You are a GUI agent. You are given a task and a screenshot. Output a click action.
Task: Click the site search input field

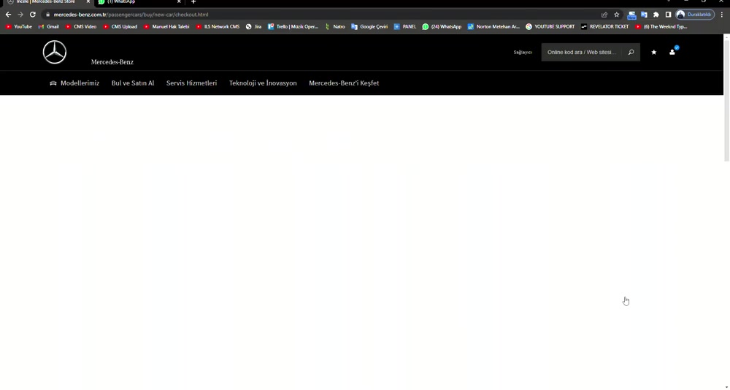[x=582, y=52]
